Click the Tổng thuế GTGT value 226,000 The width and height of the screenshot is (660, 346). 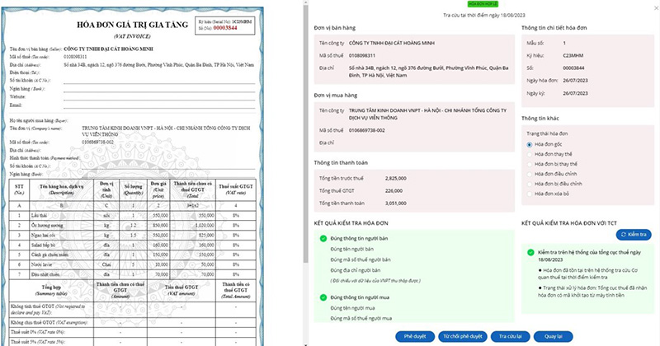(394, 191)
